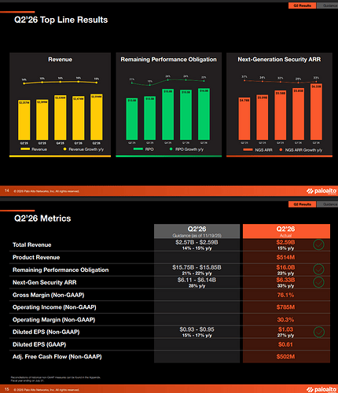The width and height of the screenshot is (338, 393).
Task: Click the $502M actual Free Cash Flow value
Action: [x=285, y=357]
